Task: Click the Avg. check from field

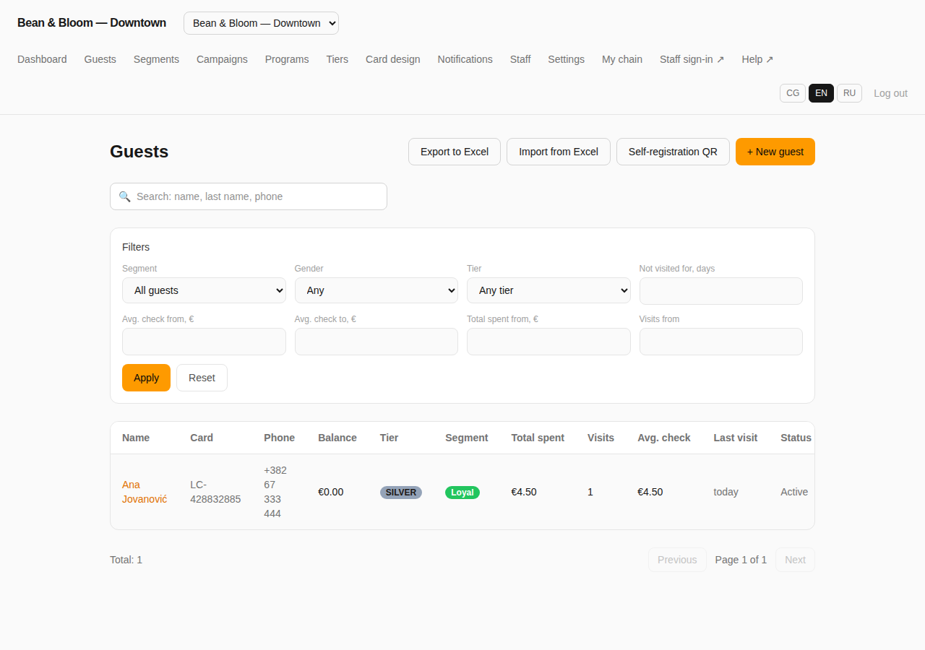Action: 204,342
